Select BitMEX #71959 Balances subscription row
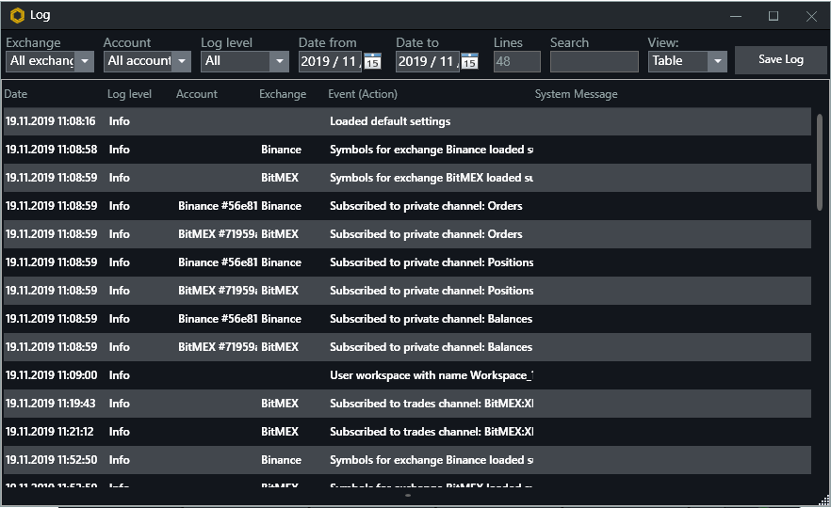Image resolution: width=831 pixels, height=508 pixels. pyautogui.click(x=407, y=347)
